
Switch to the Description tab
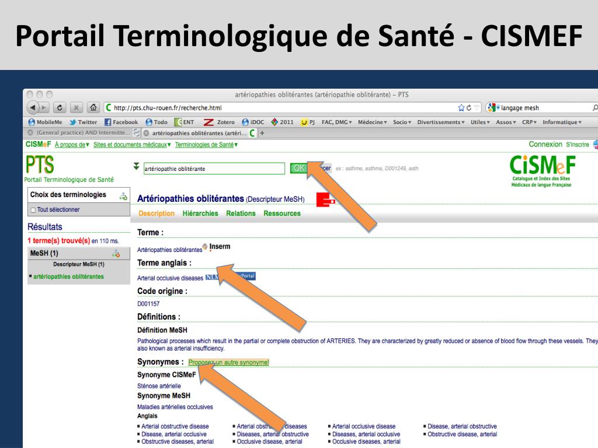click(x=157, y=213)
